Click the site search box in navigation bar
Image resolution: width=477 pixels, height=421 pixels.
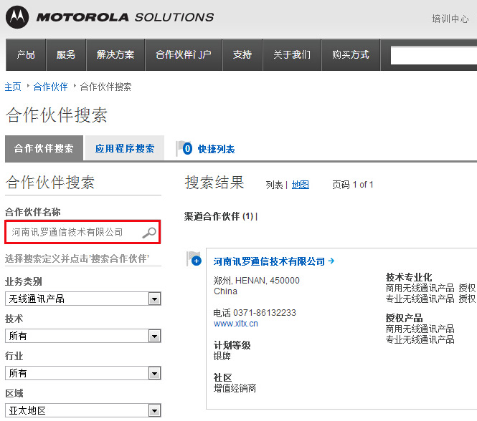pyautogui.click(x=434, y=55)
